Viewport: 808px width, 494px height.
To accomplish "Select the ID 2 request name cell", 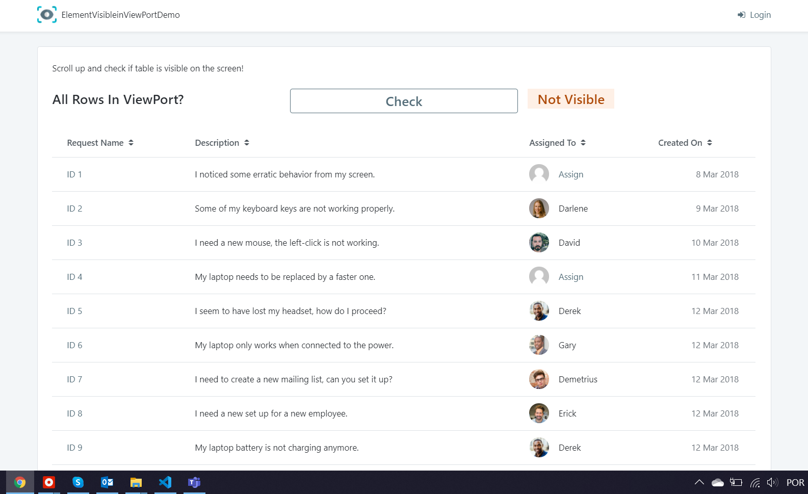I will click(x=74, y=209).
